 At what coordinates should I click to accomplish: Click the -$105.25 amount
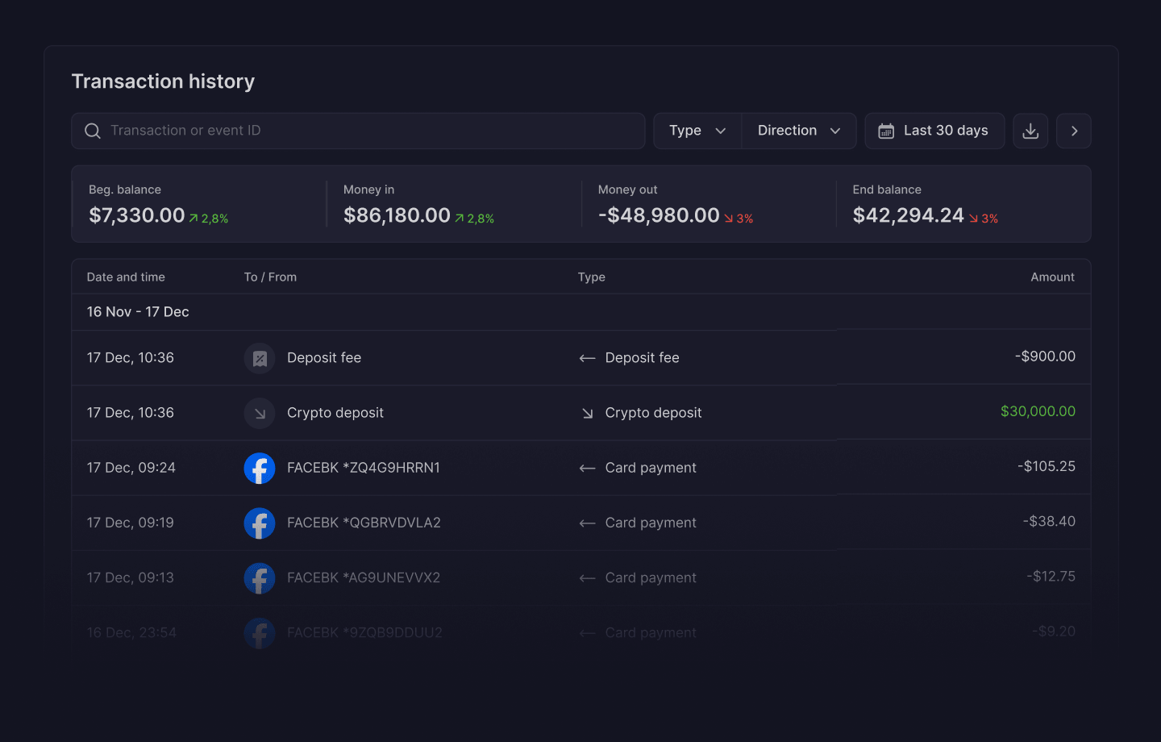point(1047,466)
